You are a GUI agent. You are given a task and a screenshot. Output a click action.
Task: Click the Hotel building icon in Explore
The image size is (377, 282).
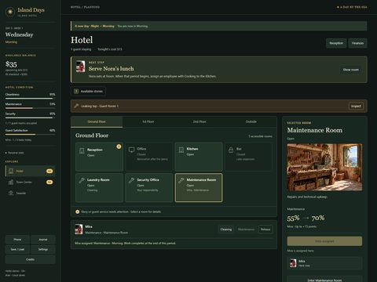11,171
